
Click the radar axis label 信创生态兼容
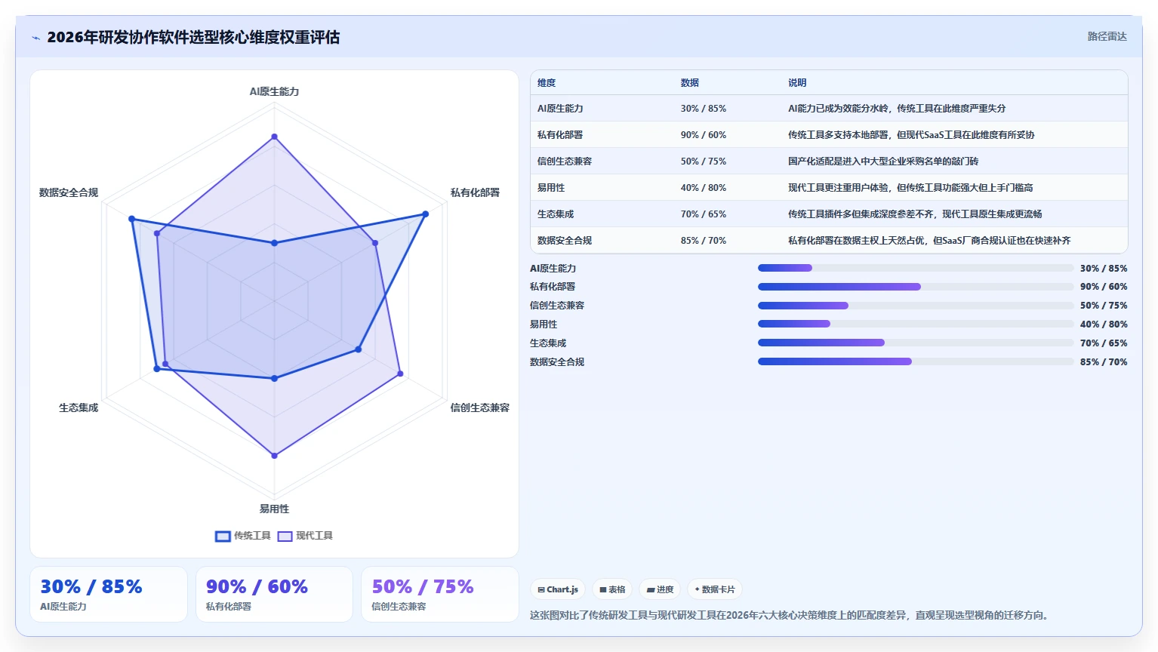[480, 407]
